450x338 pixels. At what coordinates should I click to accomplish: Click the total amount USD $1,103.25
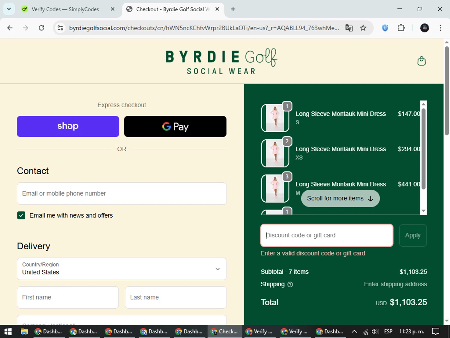point(401,302)
